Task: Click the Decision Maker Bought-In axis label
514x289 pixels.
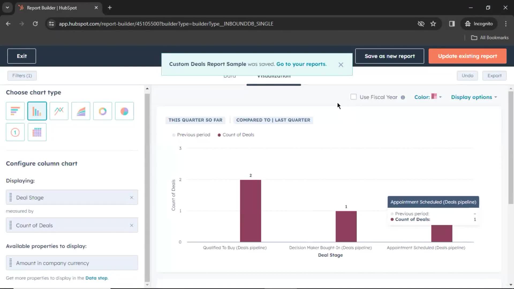Action: pos(330,248)
